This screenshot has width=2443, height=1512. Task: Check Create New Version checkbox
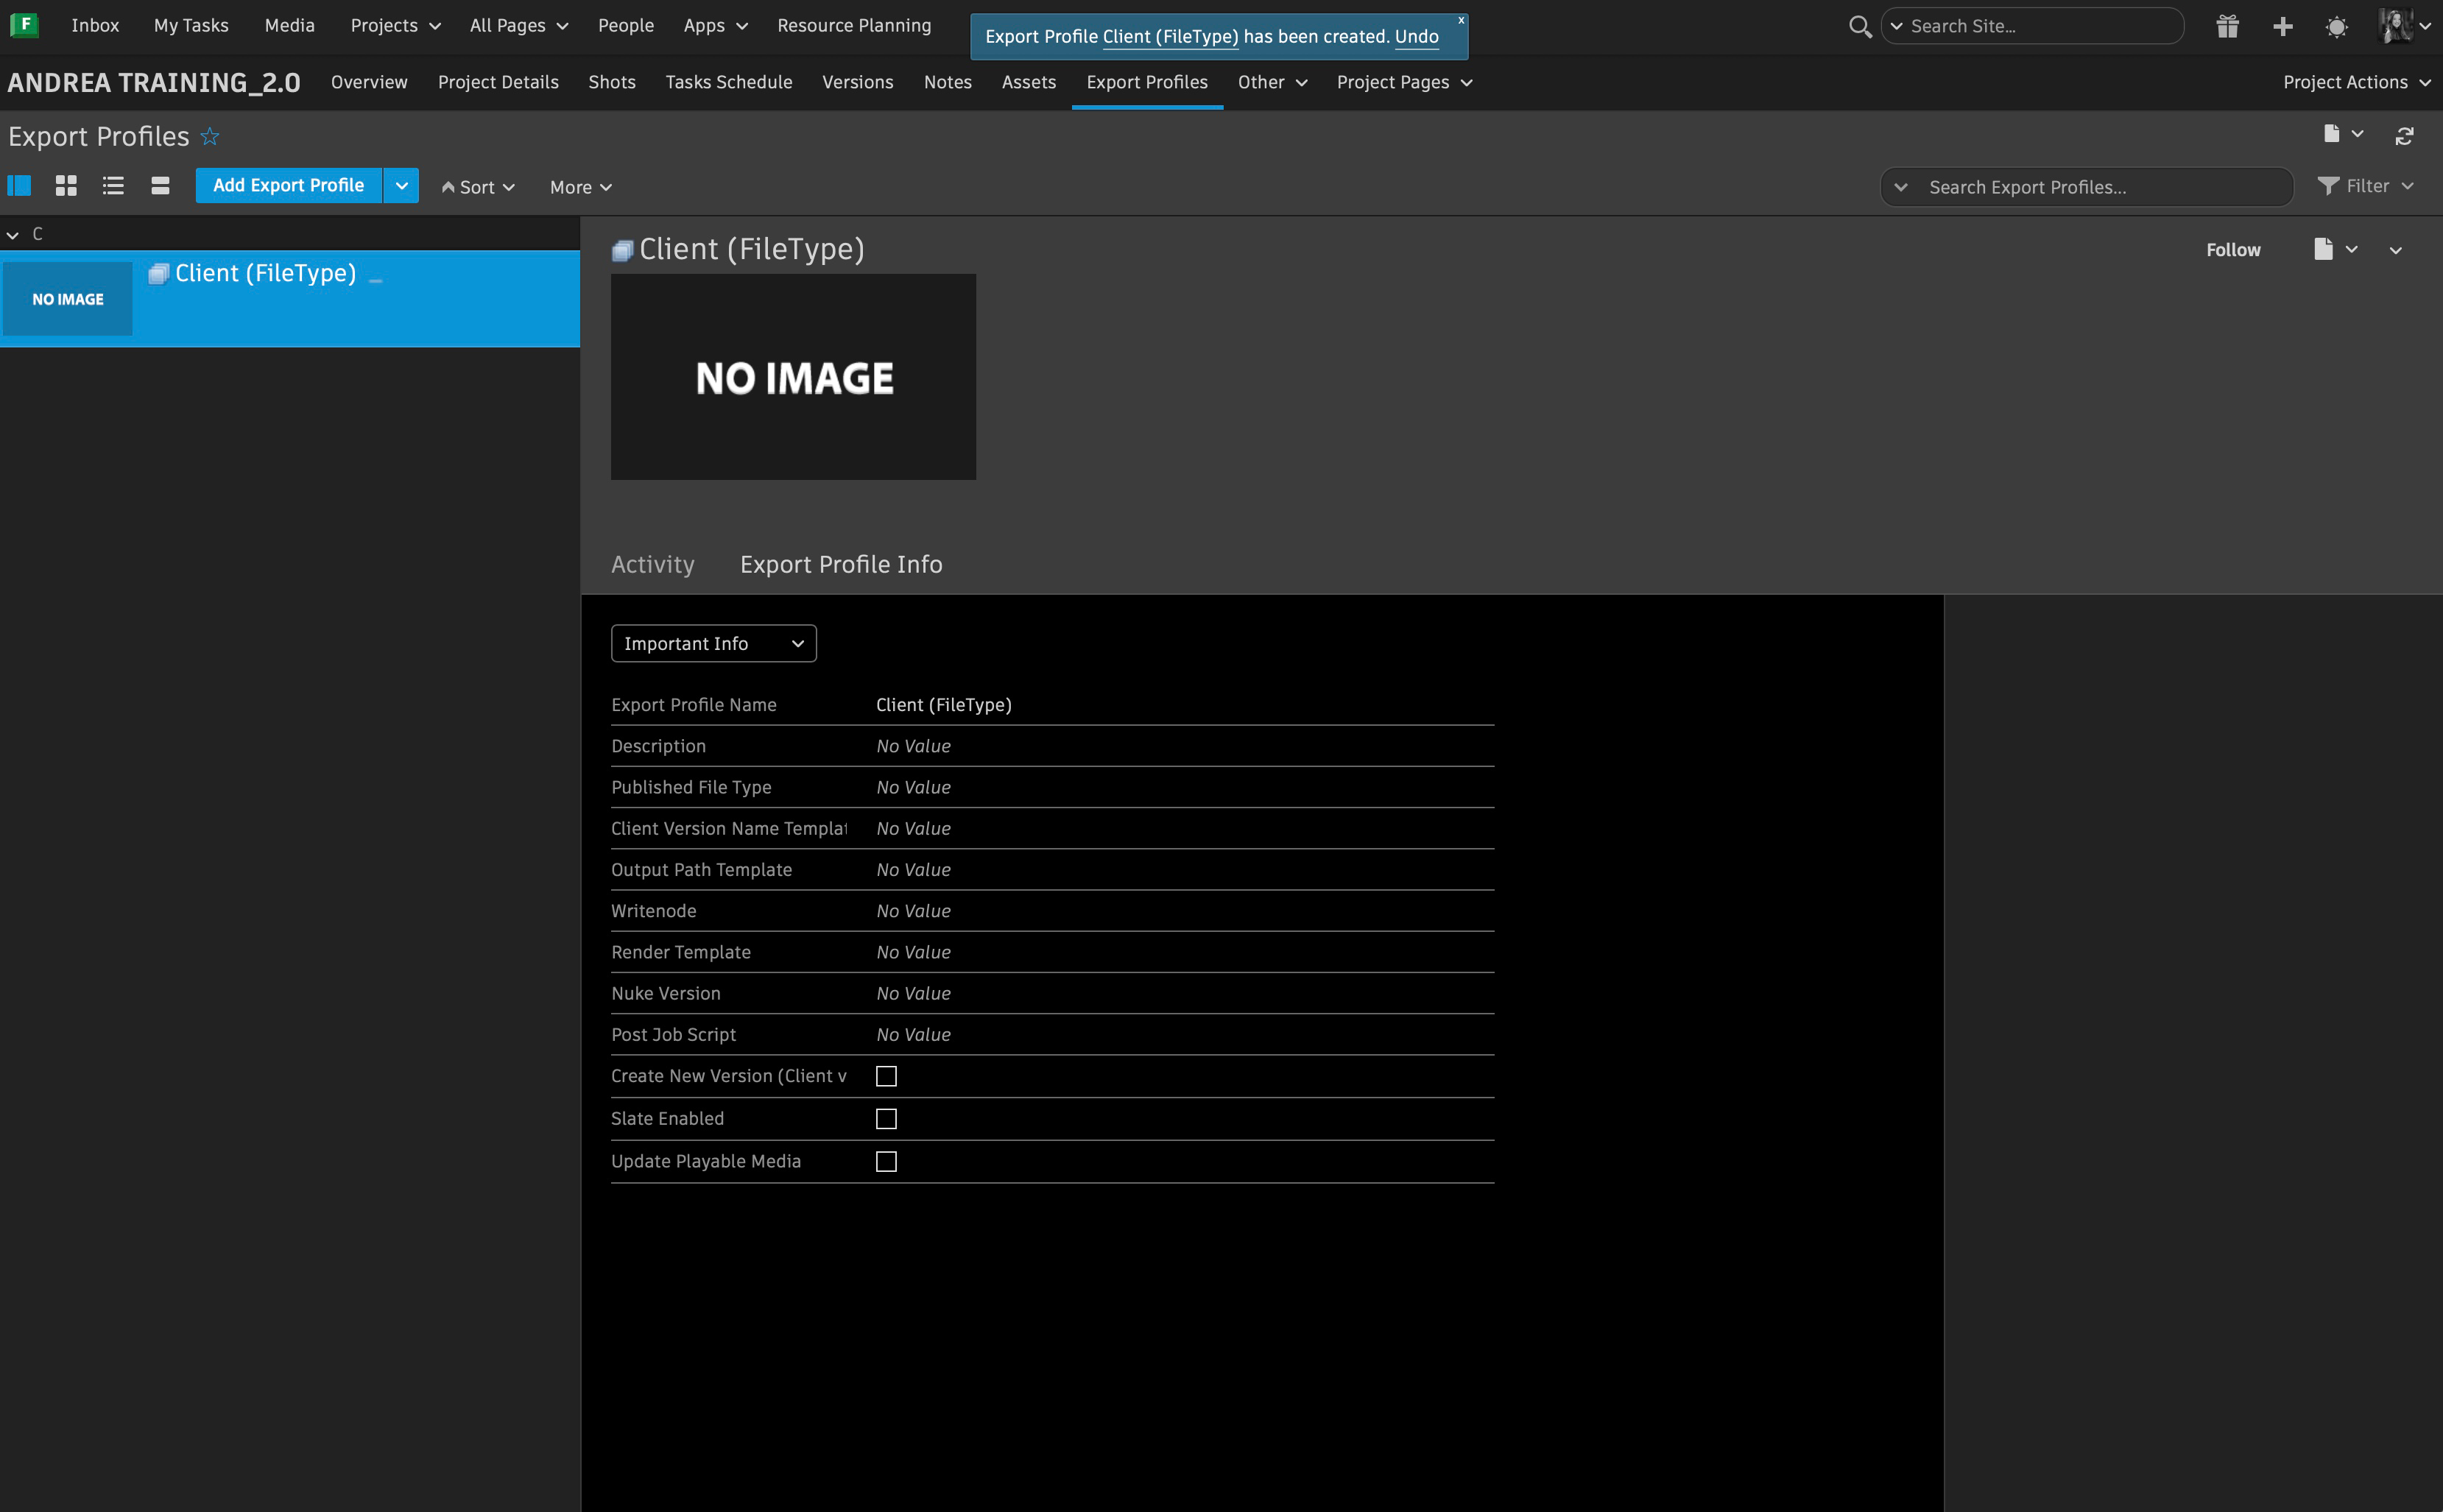coord(886,1076)
